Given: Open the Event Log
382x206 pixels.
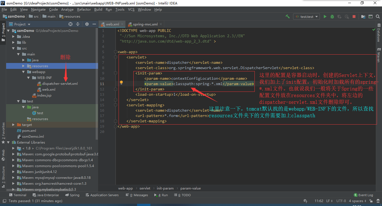Looking at the screenshot, I should pyautogui.click(x=364, y=195).
